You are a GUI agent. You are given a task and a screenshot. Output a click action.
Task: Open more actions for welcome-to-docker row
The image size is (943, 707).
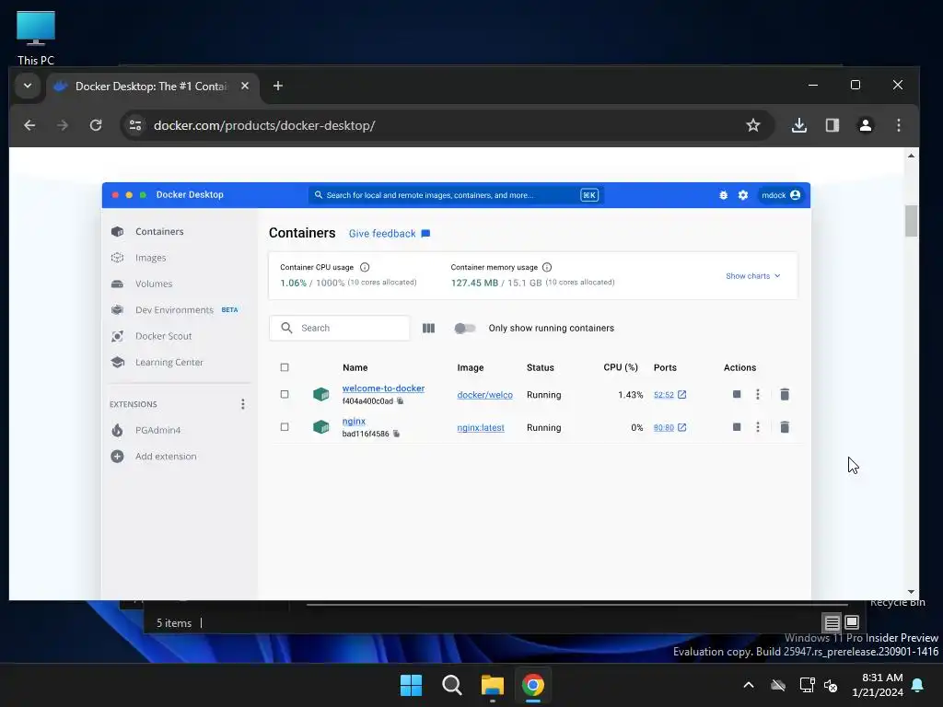tap(758, 394)
